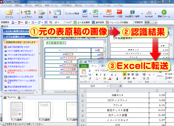Screen dimensions: 174x126
Task: Start recognition with the 認識 icon
Action: pos(41,12)
